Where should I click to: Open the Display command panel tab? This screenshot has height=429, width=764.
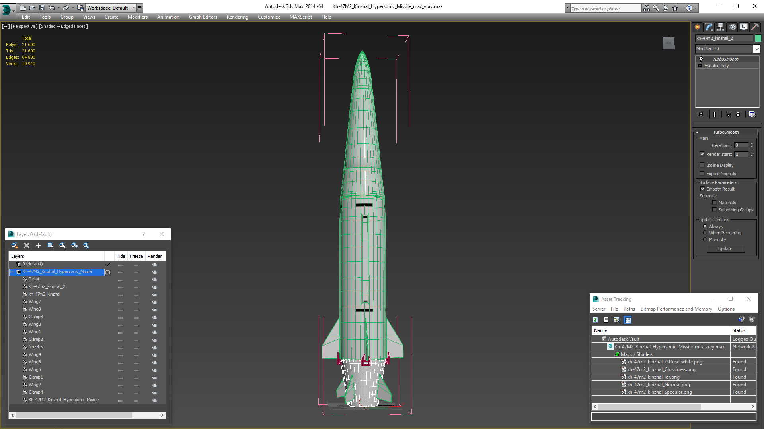click(744, 27)
